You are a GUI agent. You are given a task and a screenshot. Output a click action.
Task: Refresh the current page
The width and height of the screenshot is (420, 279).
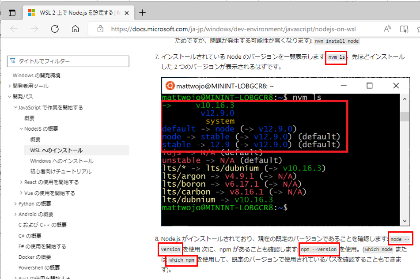tap(55, 29)
